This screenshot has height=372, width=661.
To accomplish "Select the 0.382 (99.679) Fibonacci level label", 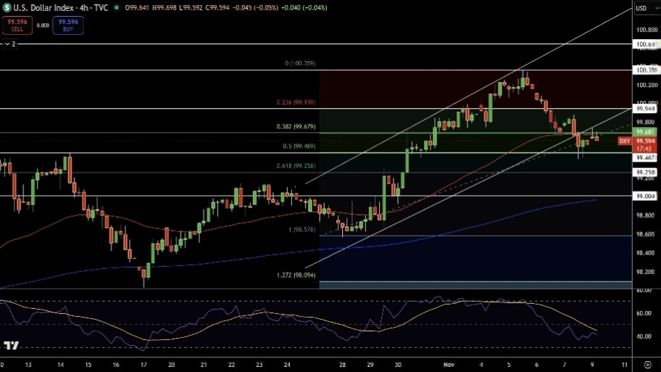I will 296,126.
